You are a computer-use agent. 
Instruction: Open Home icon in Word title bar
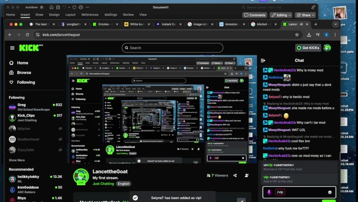coord(52,7)
